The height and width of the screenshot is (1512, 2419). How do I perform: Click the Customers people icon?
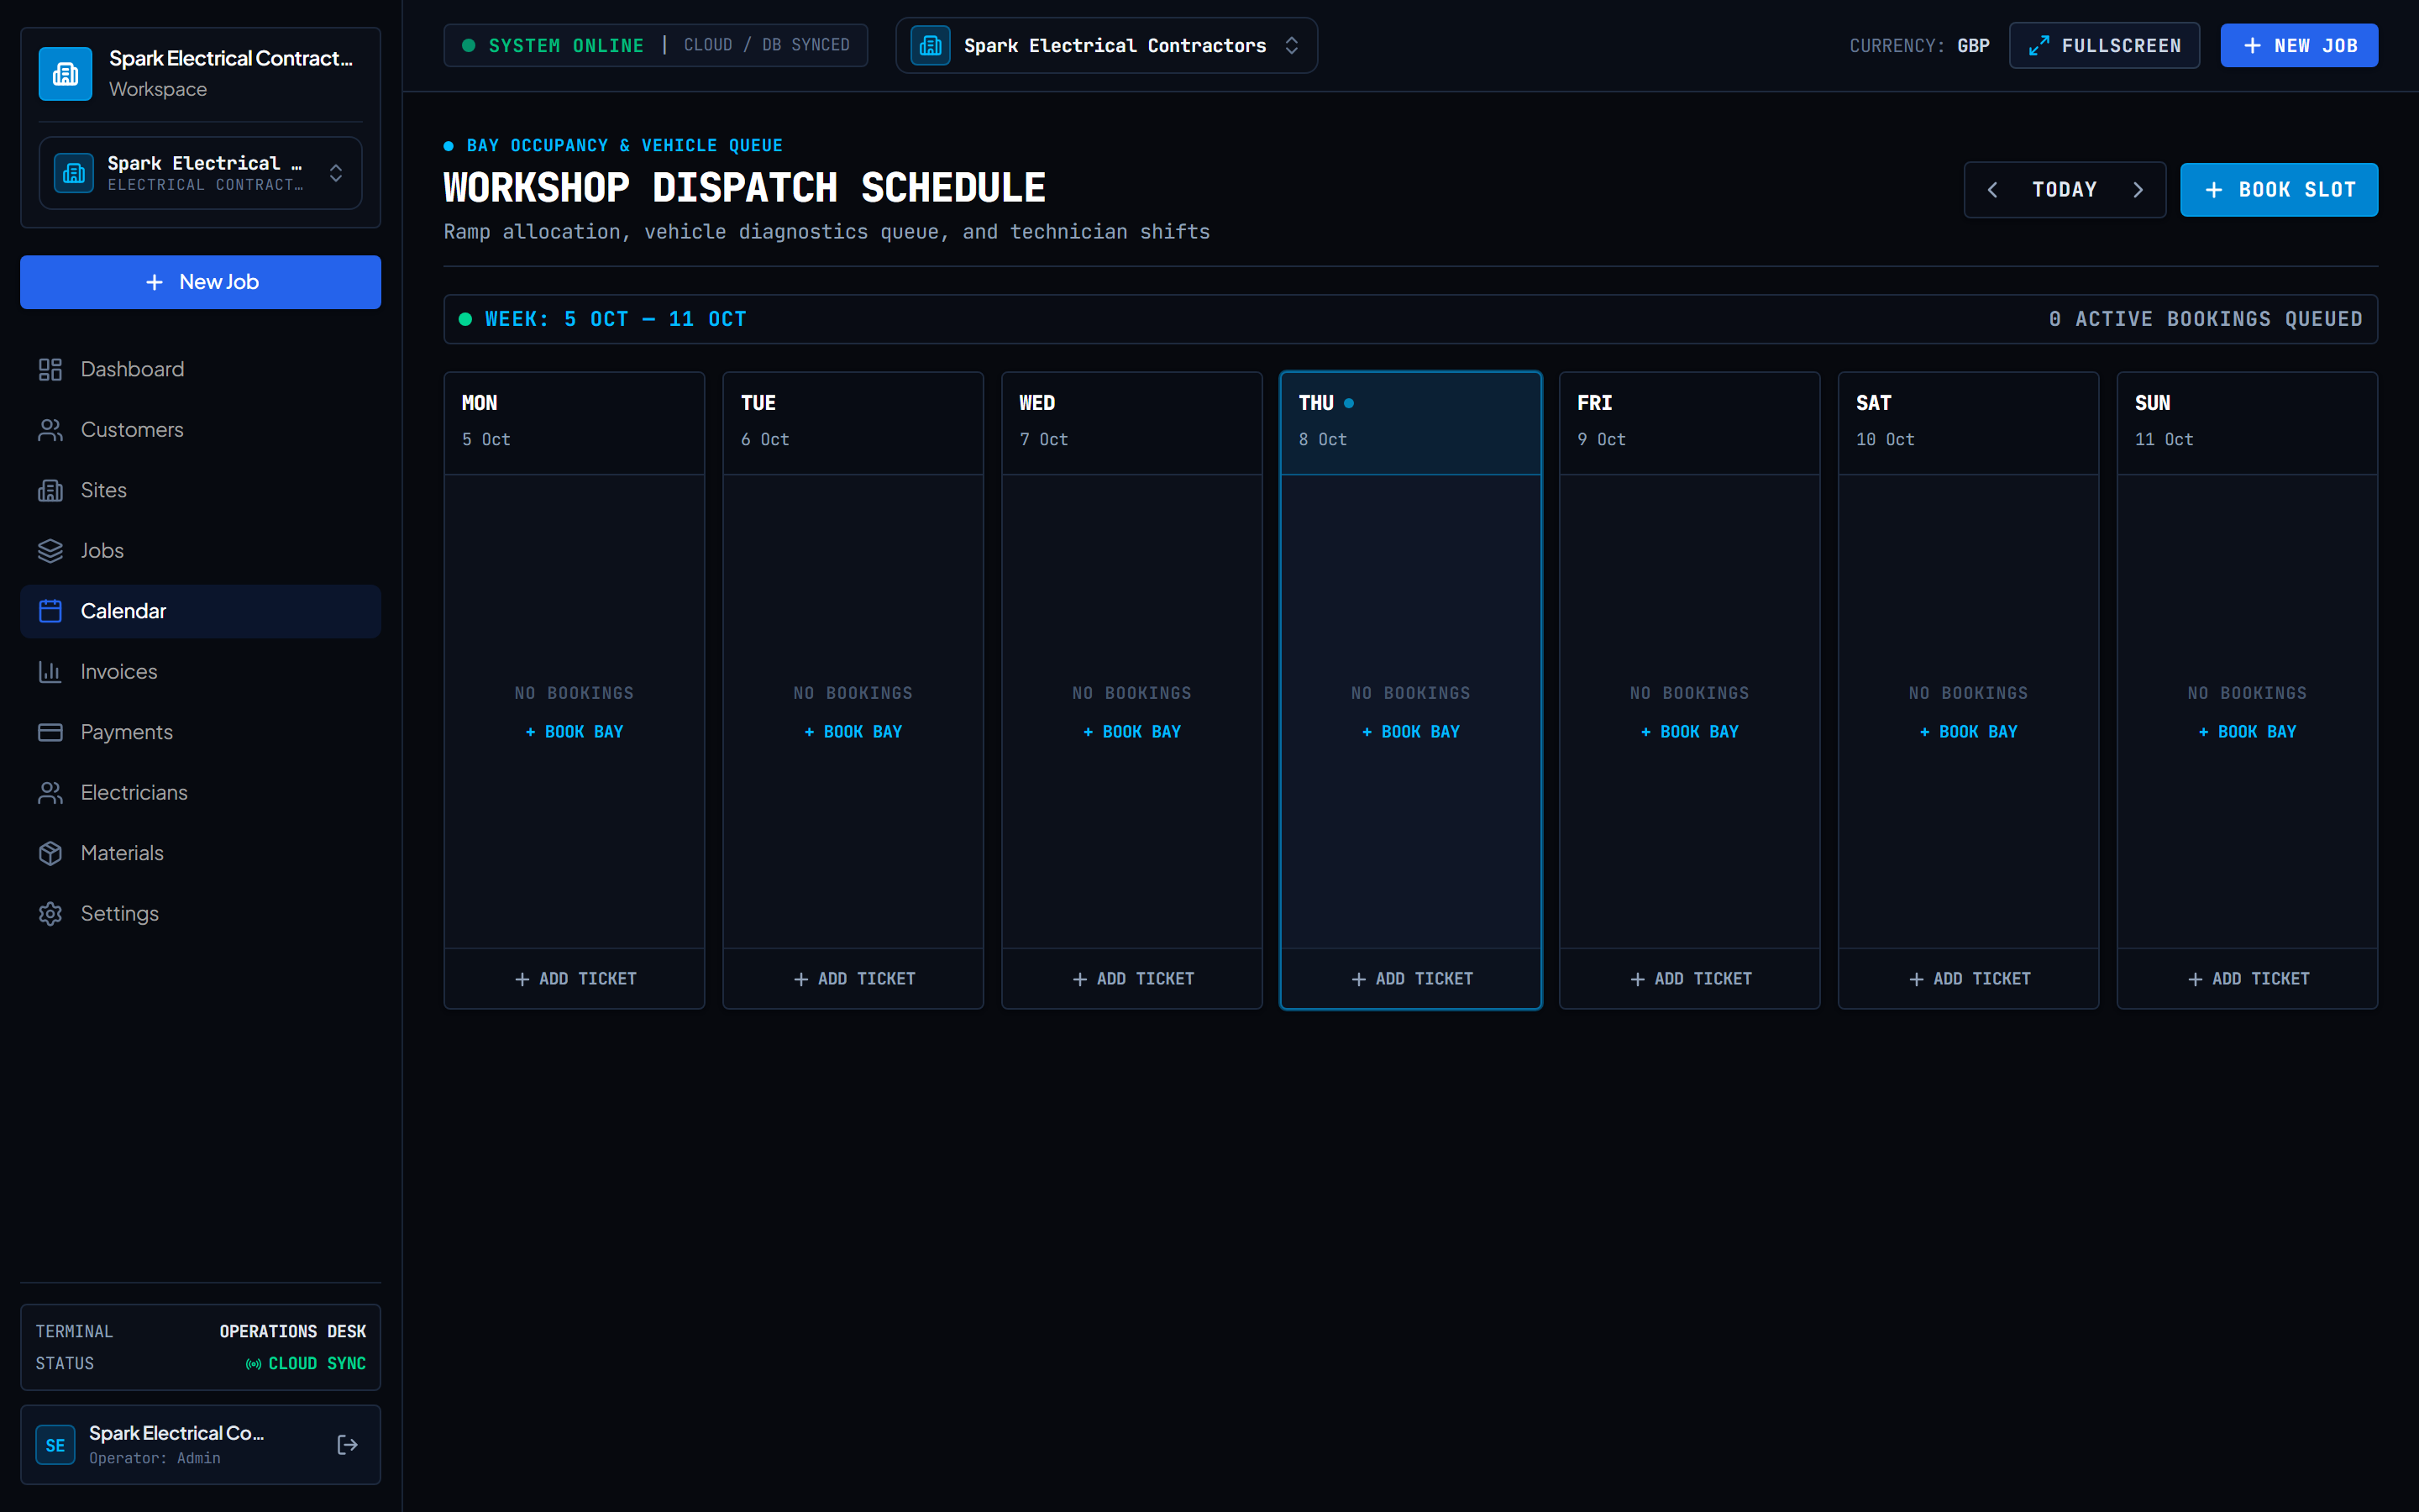pos(50,430)
